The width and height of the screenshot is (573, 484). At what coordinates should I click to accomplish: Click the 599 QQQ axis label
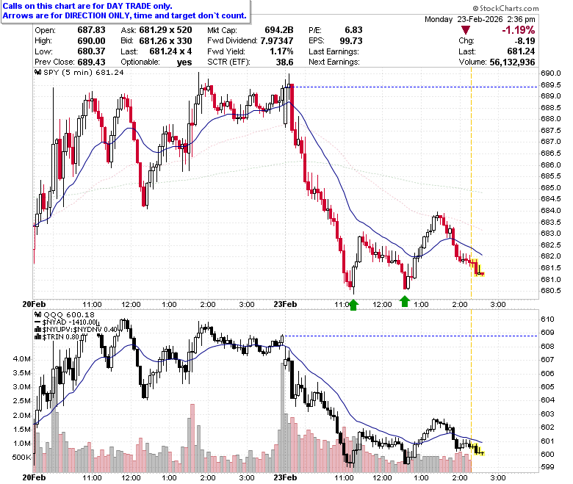tap(547, 467)
